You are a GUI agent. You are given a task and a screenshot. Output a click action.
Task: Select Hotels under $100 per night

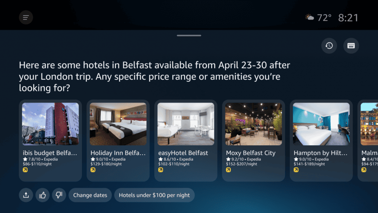154,195
